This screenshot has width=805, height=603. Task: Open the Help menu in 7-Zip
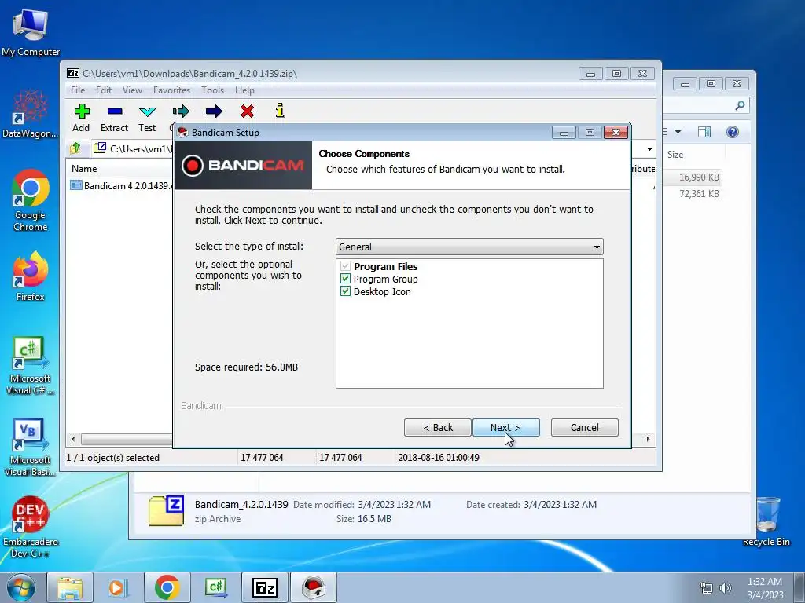click(x=245, y=90)
